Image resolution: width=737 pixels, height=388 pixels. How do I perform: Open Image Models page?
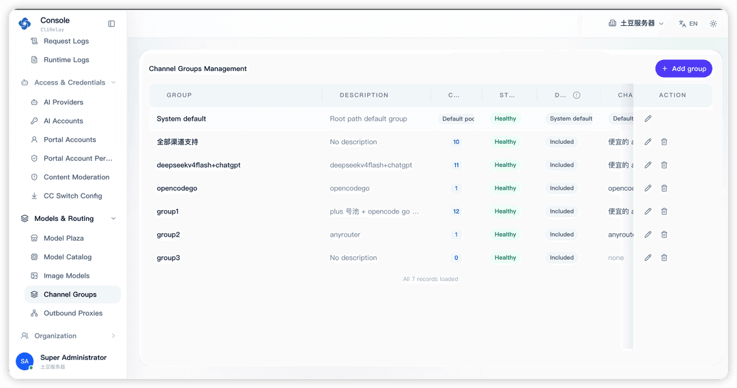pos(66,275)
